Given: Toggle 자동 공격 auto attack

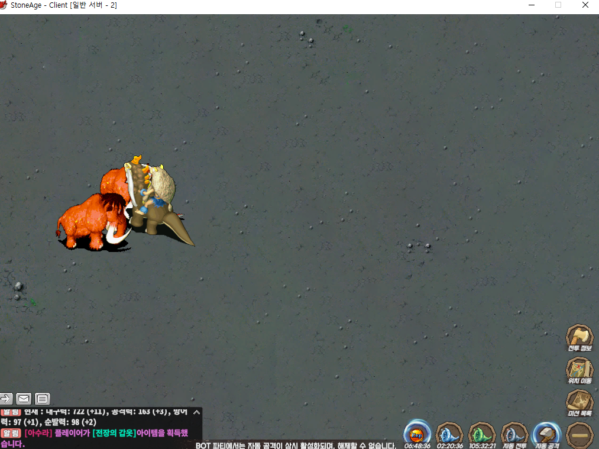Looking at the screenshot, I should tap(547, 434).
